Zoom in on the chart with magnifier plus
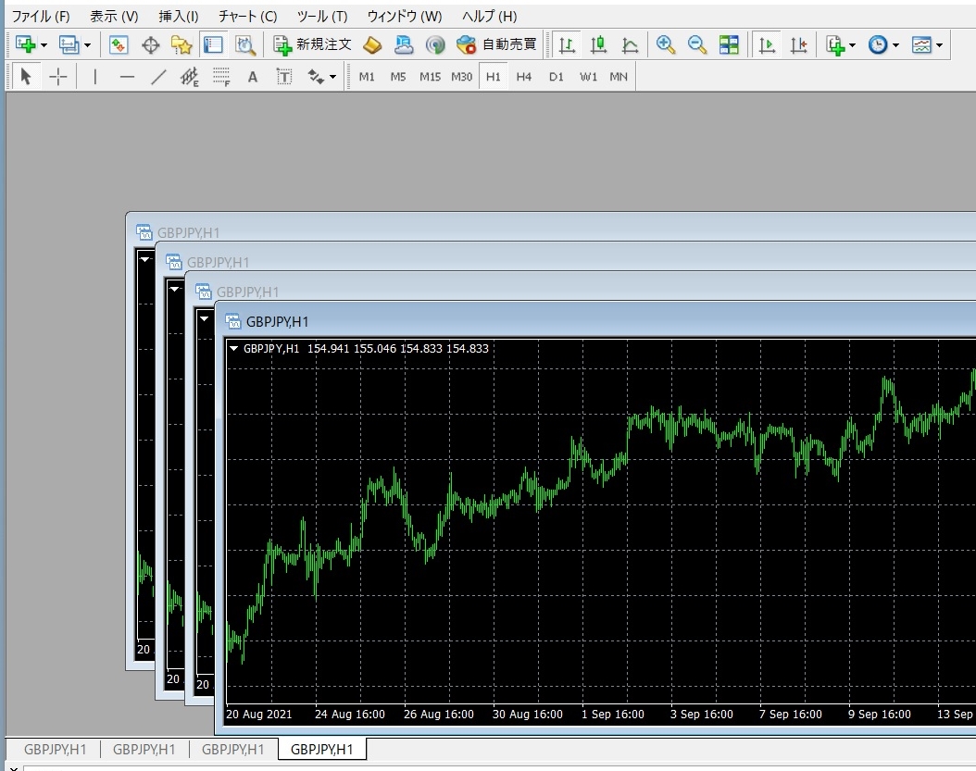 [x=665, y=44]
